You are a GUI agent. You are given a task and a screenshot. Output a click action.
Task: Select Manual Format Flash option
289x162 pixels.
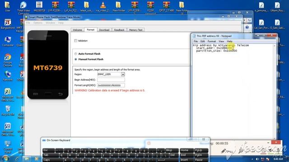click(75, 59)
